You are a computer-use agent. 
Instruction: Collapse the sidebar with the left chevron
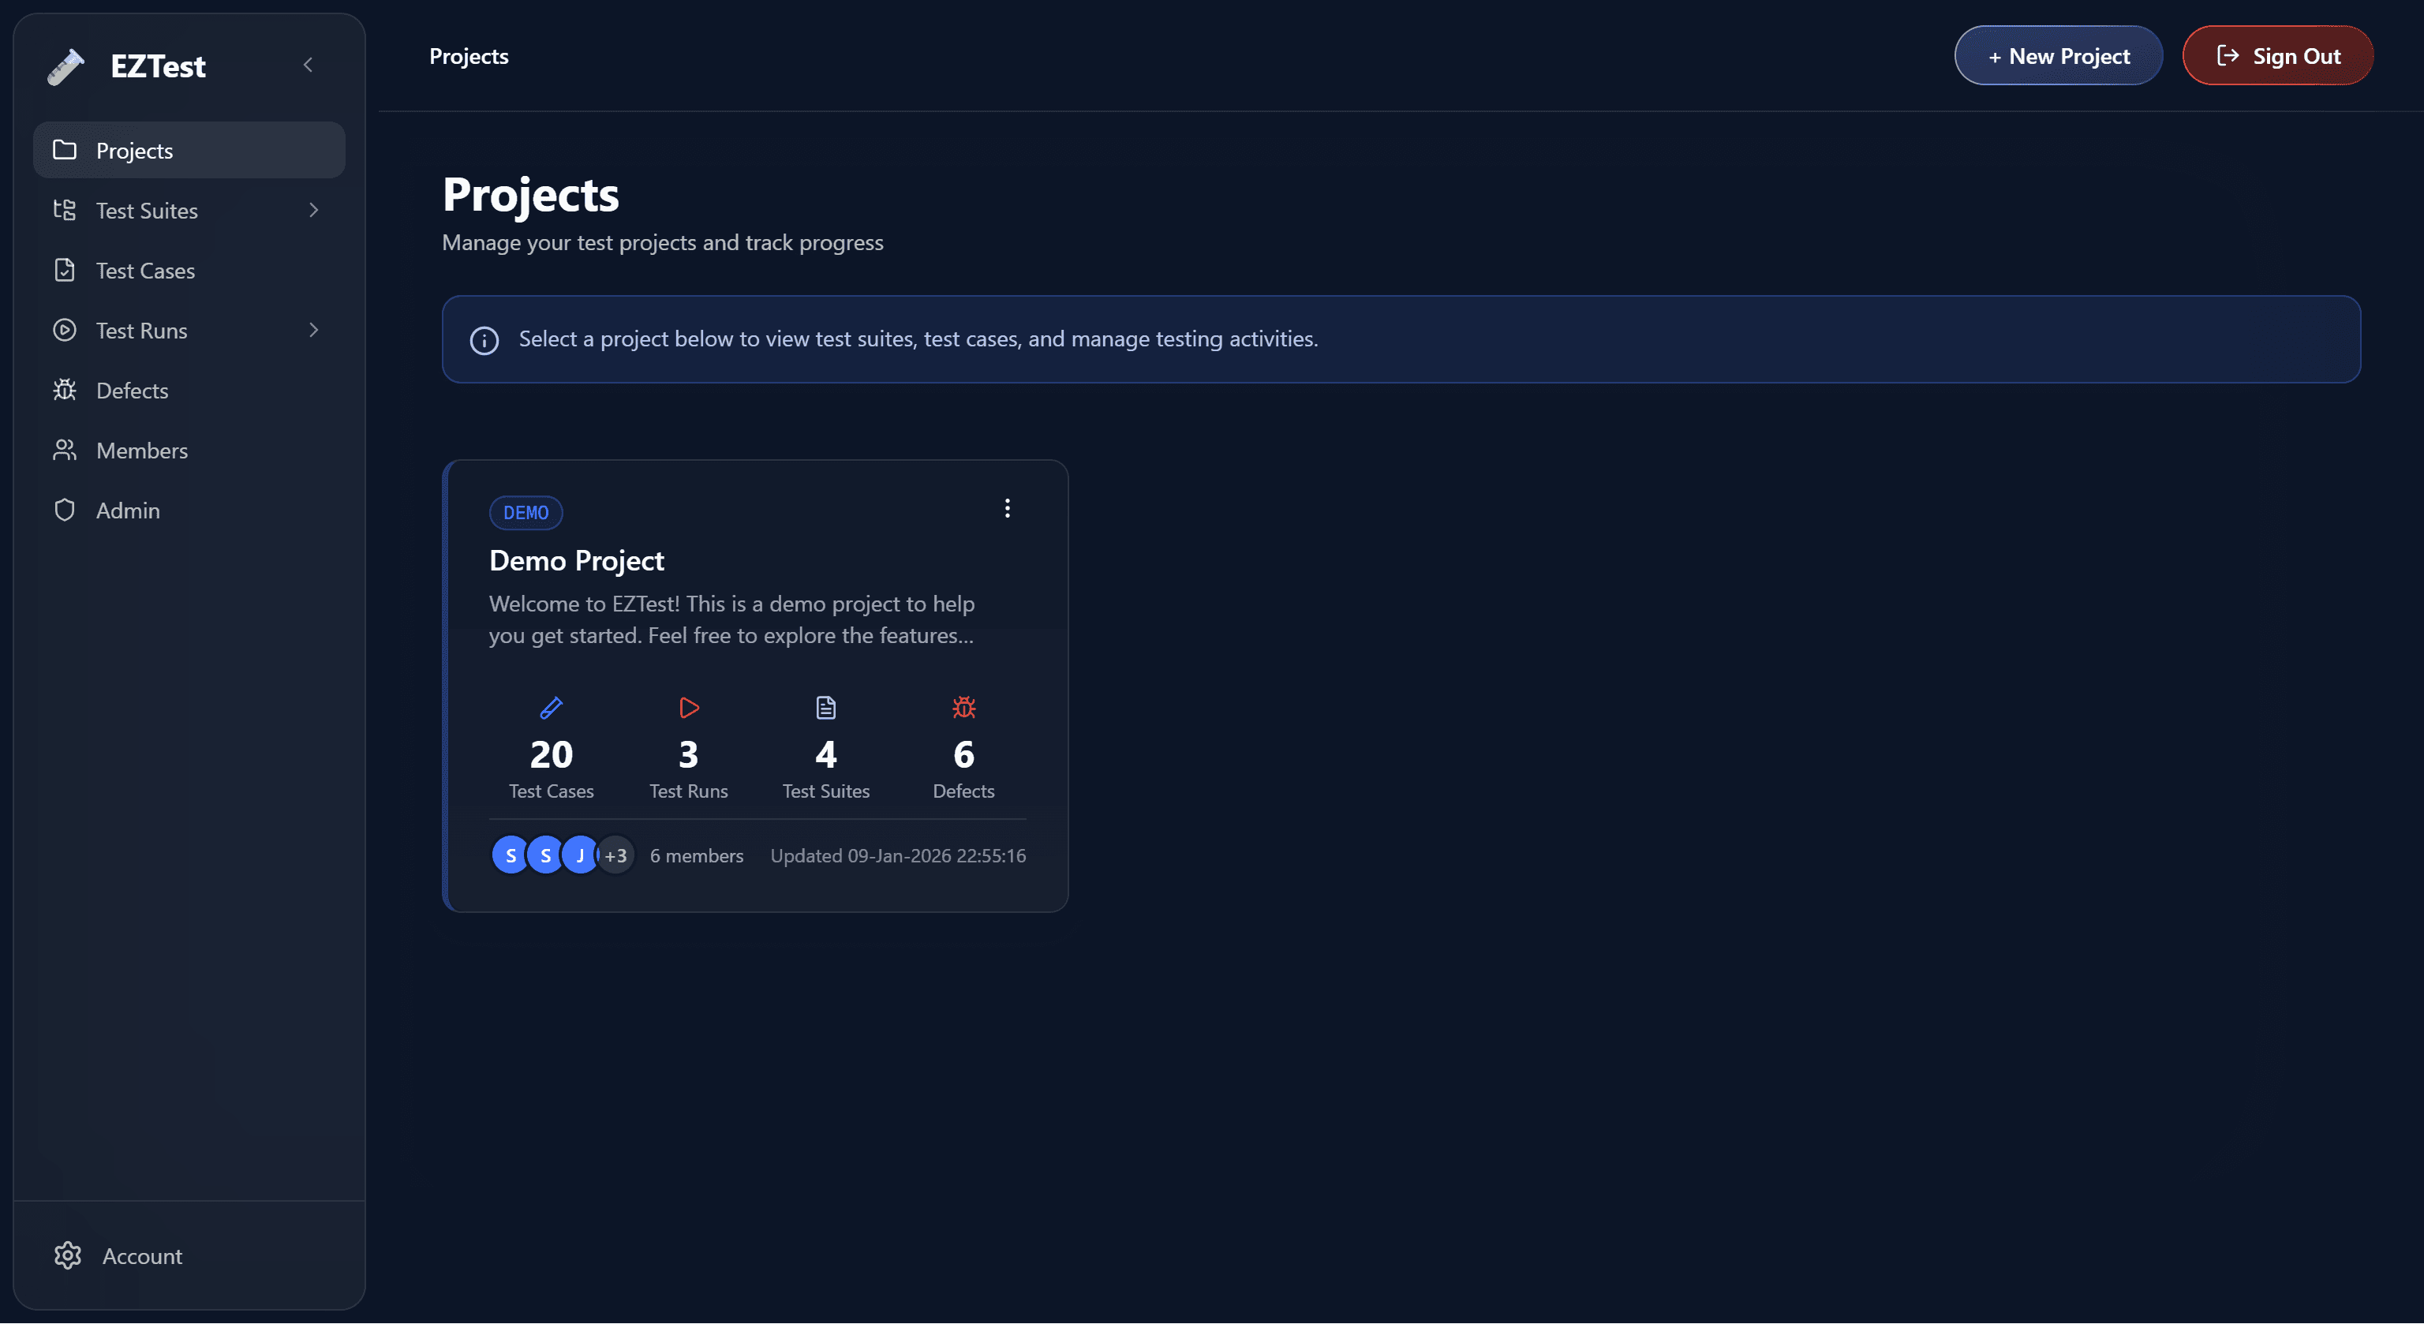(x=308, y=65)
